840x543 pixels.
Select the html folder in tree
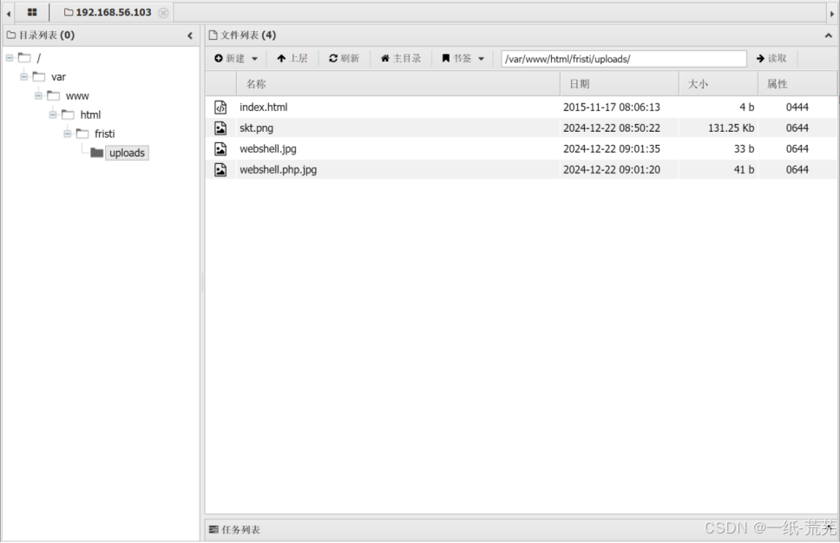90,114
